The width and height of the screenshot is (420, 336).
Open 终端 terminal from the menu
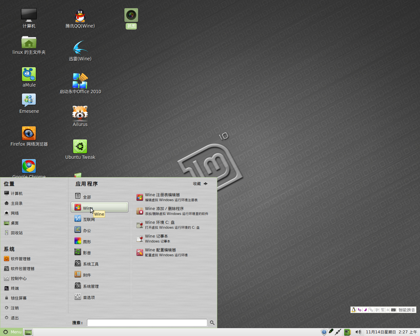[x=11, y=288]
